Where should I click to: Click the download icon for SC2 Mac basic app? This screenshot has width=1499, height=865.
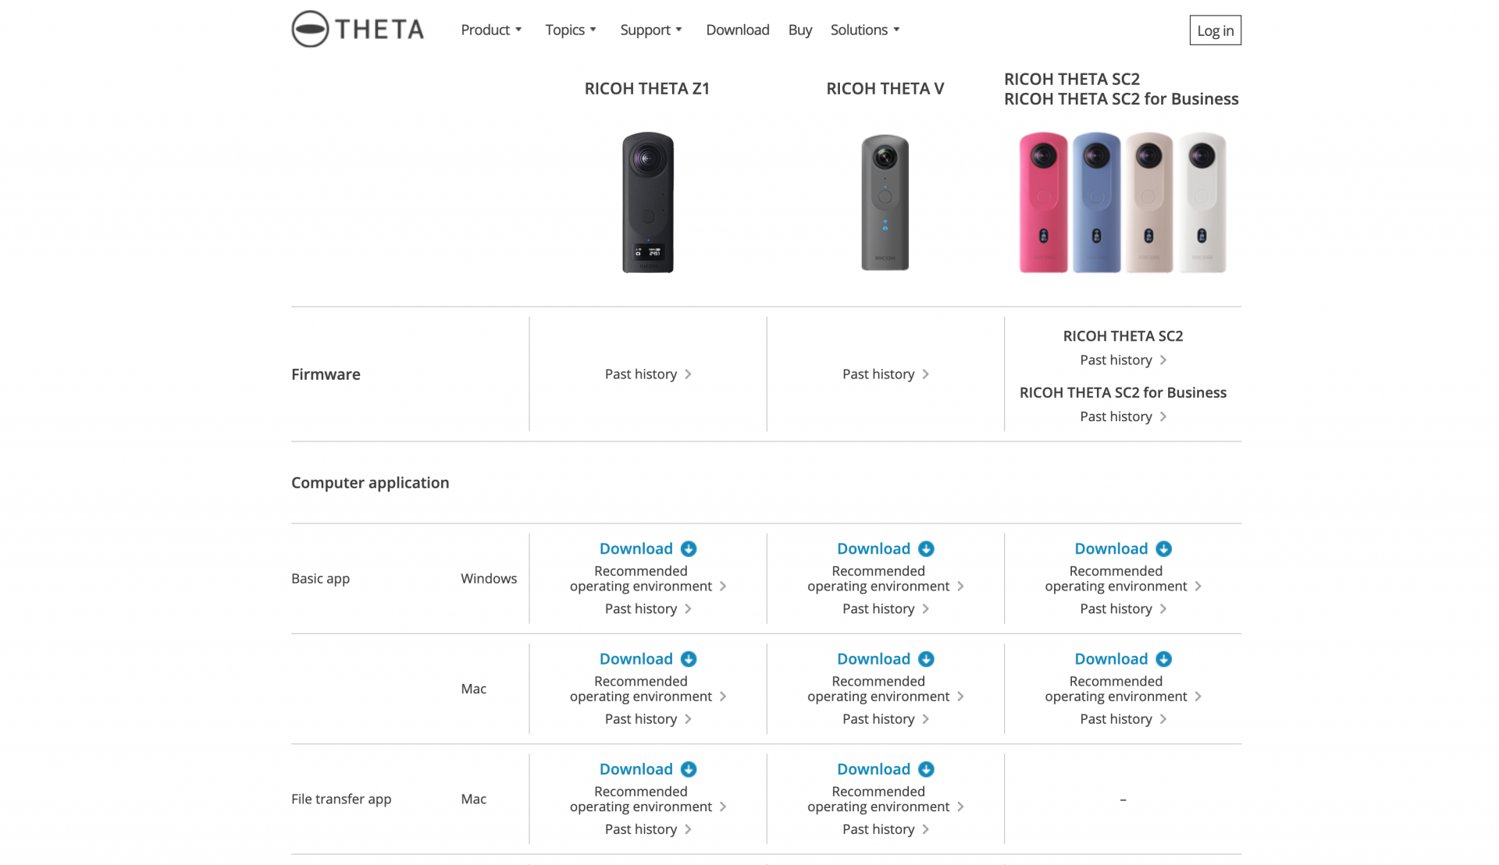tap(1163, 659)
